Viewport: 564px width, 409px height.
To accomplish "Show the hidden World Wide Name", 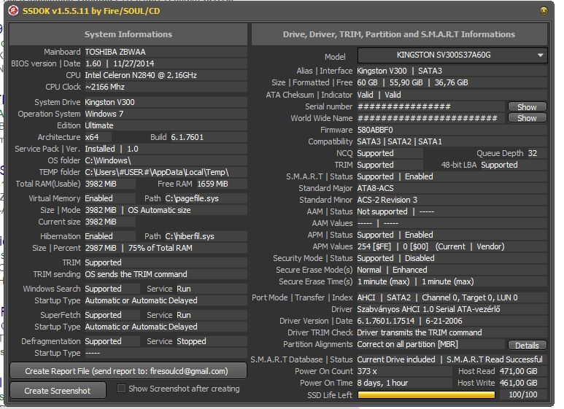I will pyautogui.click(x=527, y=118).
